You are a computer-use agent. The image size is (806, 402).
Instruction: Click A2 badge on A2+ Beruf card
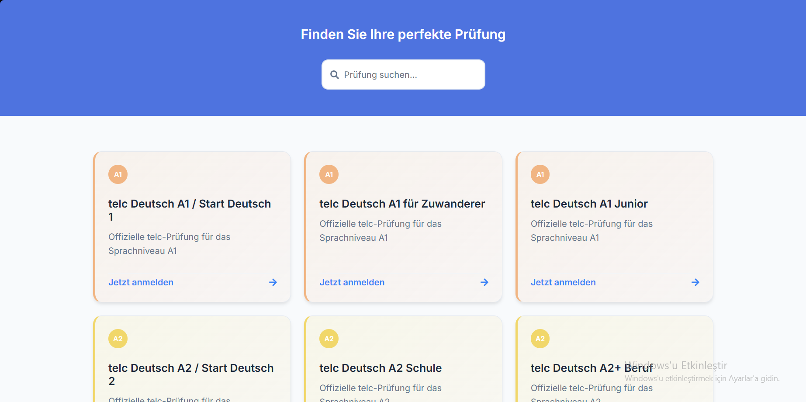tap(540, 339)
